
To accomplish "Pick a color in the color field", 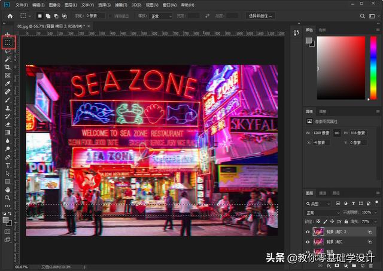I will coord(341,68).
